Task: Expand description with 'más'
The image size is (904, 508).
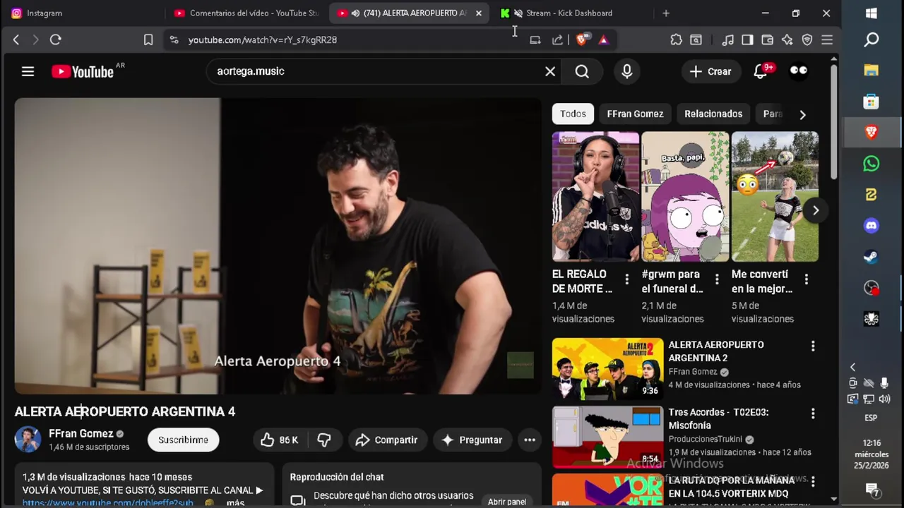Action: click(235, 502)
